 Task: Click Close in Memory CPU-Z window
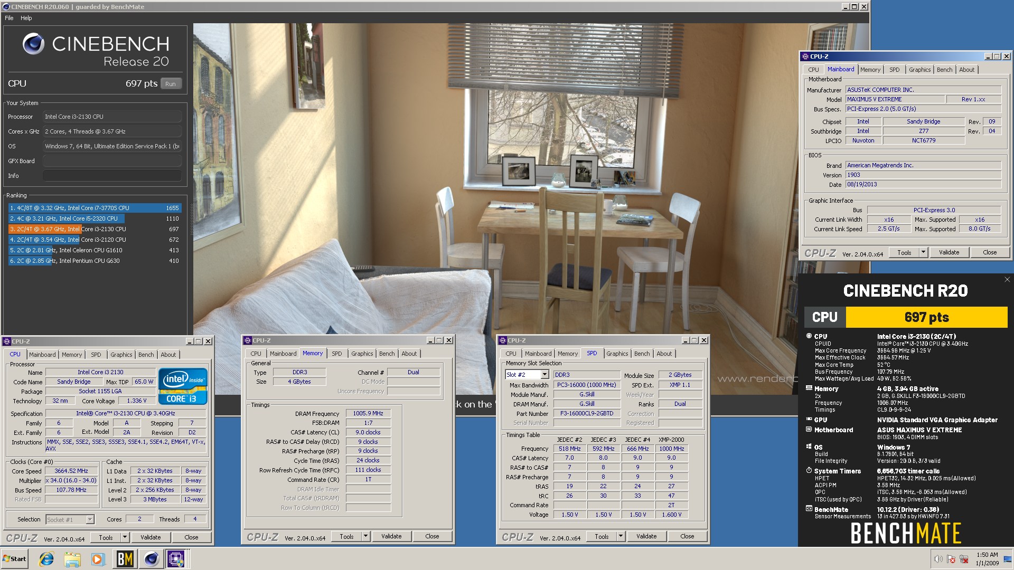(432, 536)
